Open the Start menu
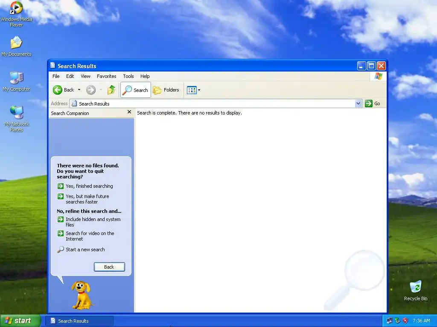Image resolution: width=437 pixels, height=327 pixels. pos(20,321)
